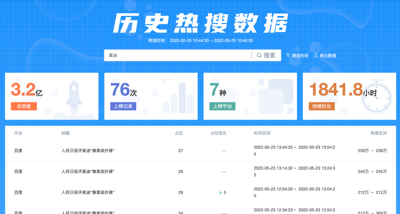Click the blue 上榜记录 label
The image size is (400, 214).
[x=123, y=106]
